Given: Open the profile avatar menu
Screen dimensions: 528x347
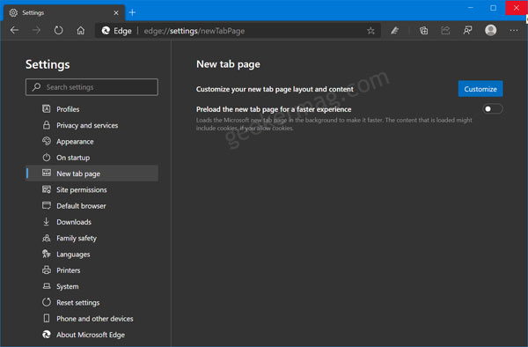Looking at the screenshot, I should point(491,30).
